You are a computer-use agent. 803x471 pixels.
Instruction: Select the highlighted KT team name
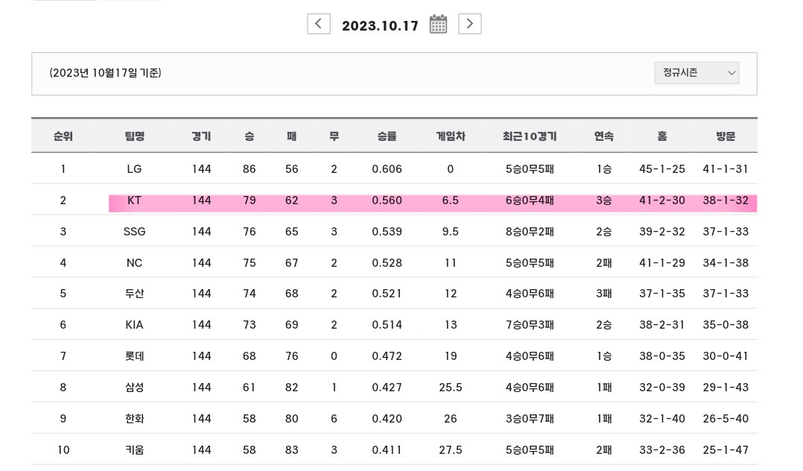pos(134,200)
